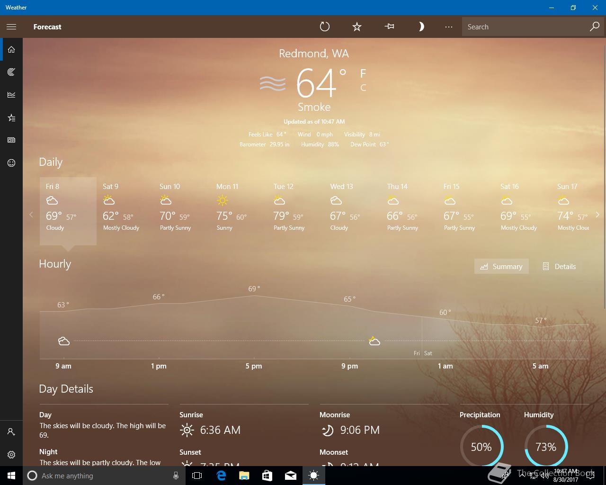Click the Barometer 29.95 in reading
Image resolution: width=606 pixels, height=485 pixels.
[x=264, y=144]
